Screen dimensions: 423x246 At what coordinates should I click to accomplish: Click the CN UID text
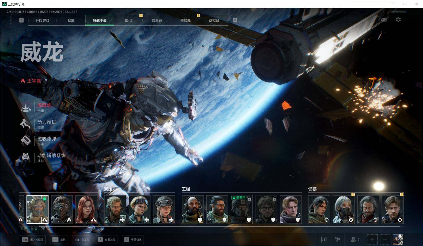coord(42,12)
